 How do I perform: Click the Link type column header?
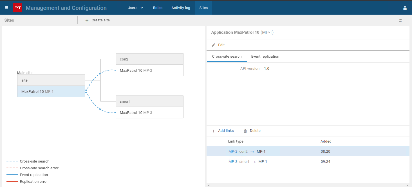(x=236, y=141)
